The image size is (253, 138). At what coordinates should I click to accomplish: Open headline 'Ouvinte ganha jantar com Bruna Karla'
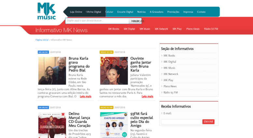141,64
